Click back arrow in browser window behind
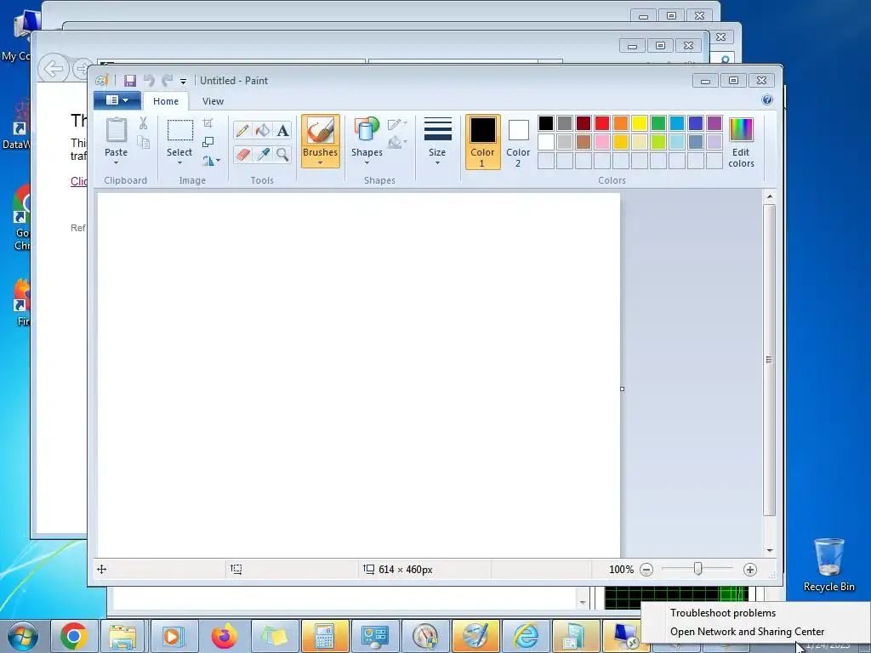Image resolution: width=871 pixels, height=653 pixels. tap(54, 70)
